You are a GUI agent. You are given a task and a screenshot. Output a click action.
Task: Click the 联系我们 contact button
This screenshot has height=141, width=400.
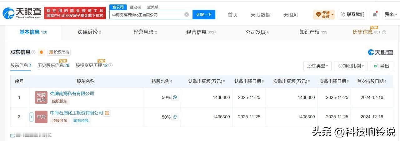click(352, 14)
